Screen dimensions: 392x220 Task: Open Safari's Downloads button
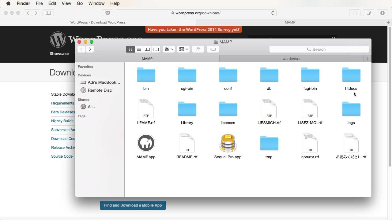383,13
